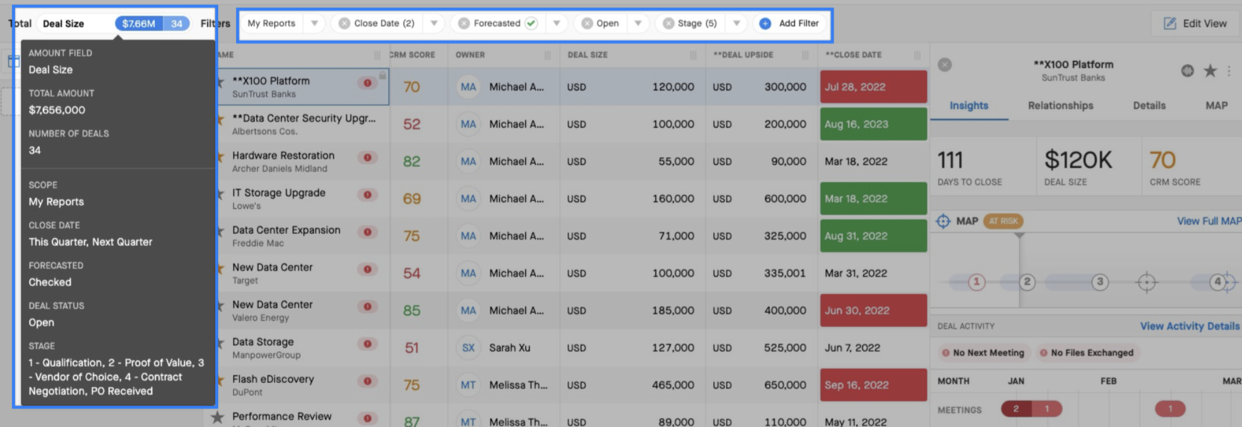Click the lock icon on X100 Platform row

tap(382, 75)
